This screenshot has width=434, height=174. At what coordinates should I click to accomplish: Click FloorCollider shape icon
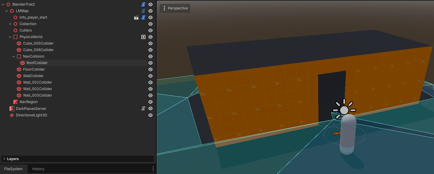[x=19, y=69]
